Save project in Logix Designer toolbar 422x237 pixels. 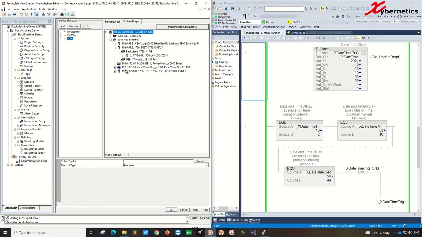(x=226, y=9)
